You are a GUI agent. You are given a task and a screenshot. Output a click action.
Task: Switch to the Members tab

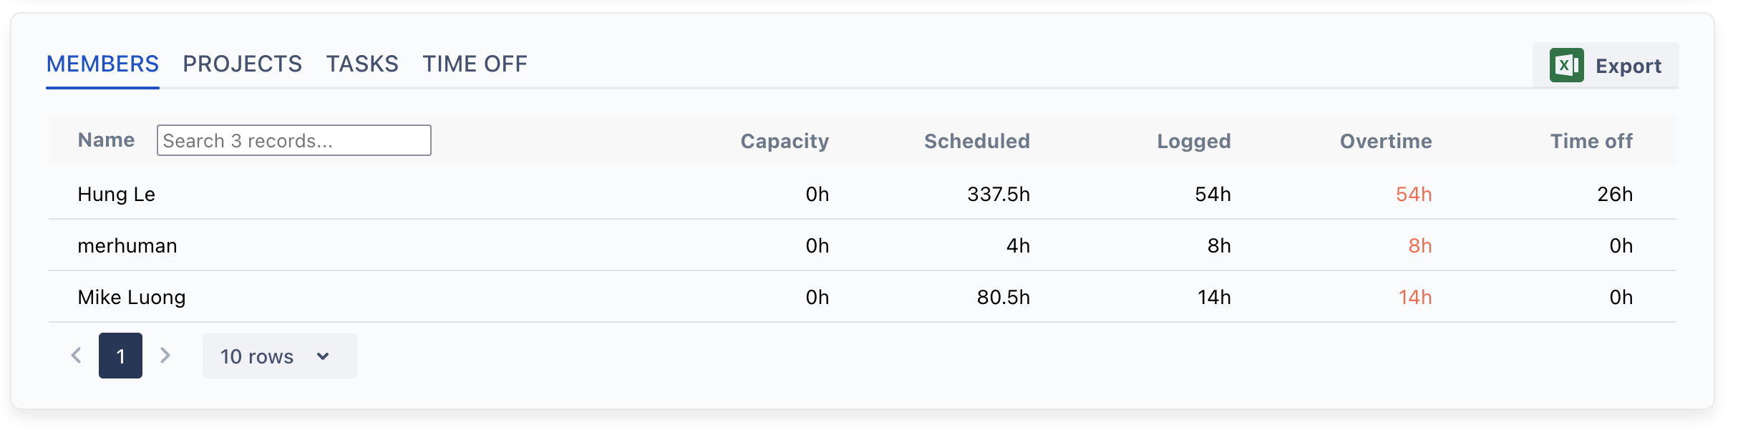coord(102,64)
